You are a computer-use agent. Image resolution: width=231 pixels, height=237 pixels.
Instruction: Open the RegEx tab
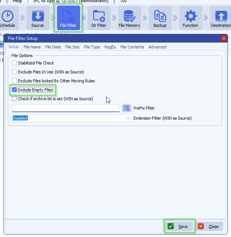tap(110, 47)
